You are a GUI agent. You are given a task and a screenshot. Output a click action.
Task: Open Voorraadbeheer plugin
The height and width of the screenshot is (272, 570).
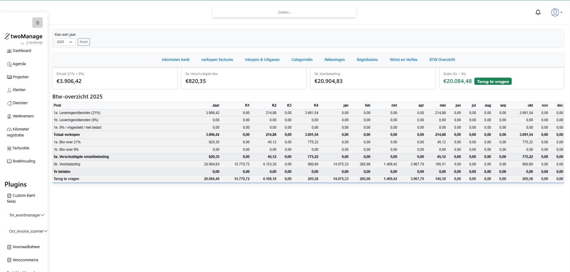click(26, 247)
